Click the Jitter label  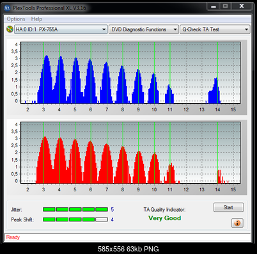[17, 210]
